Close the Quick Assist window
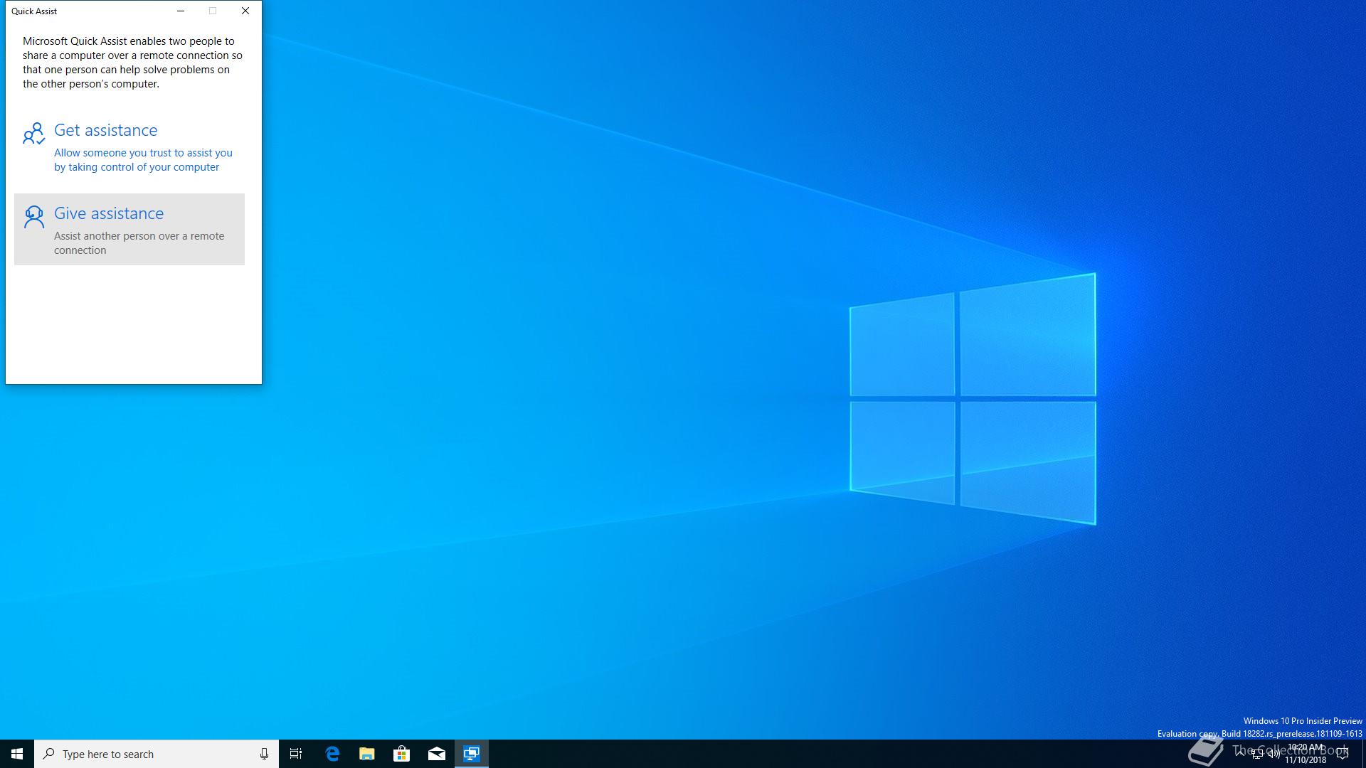Screen dimensions: 1366x768 point(245,11)
